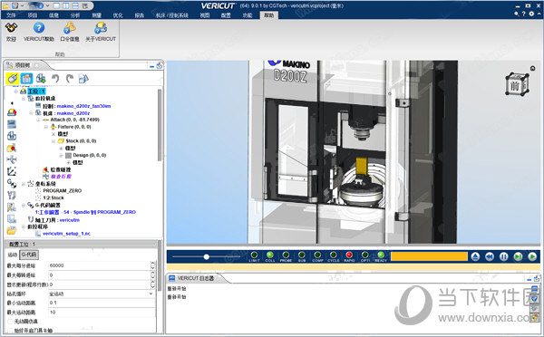Click the pause simulation button
Viewport: 544px width, 337px height.
(504, 256)
